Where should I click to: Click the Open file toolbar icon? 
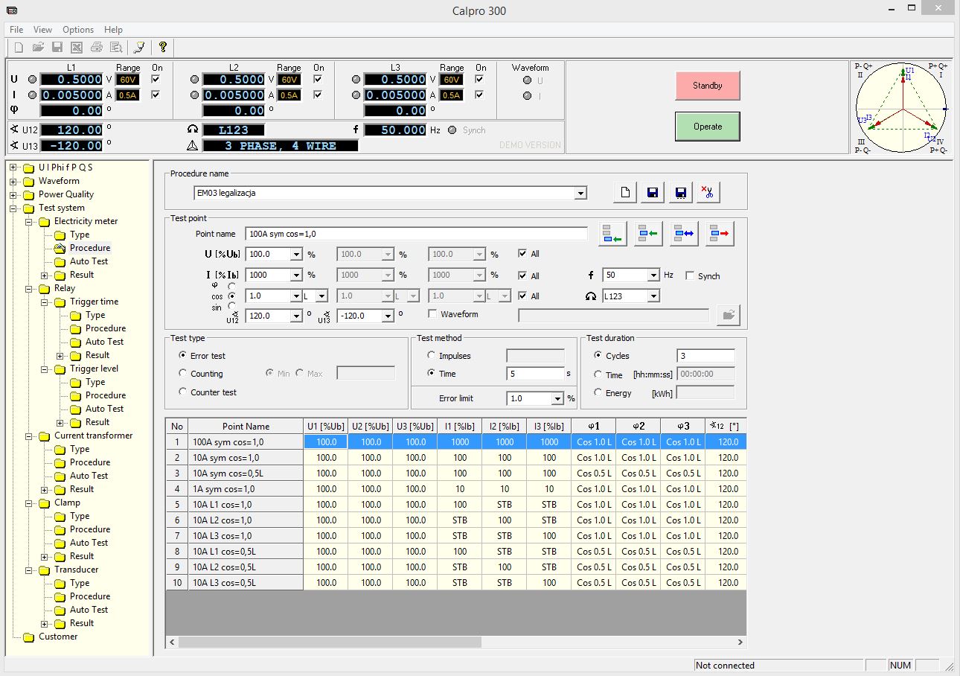tap(38, 48)
